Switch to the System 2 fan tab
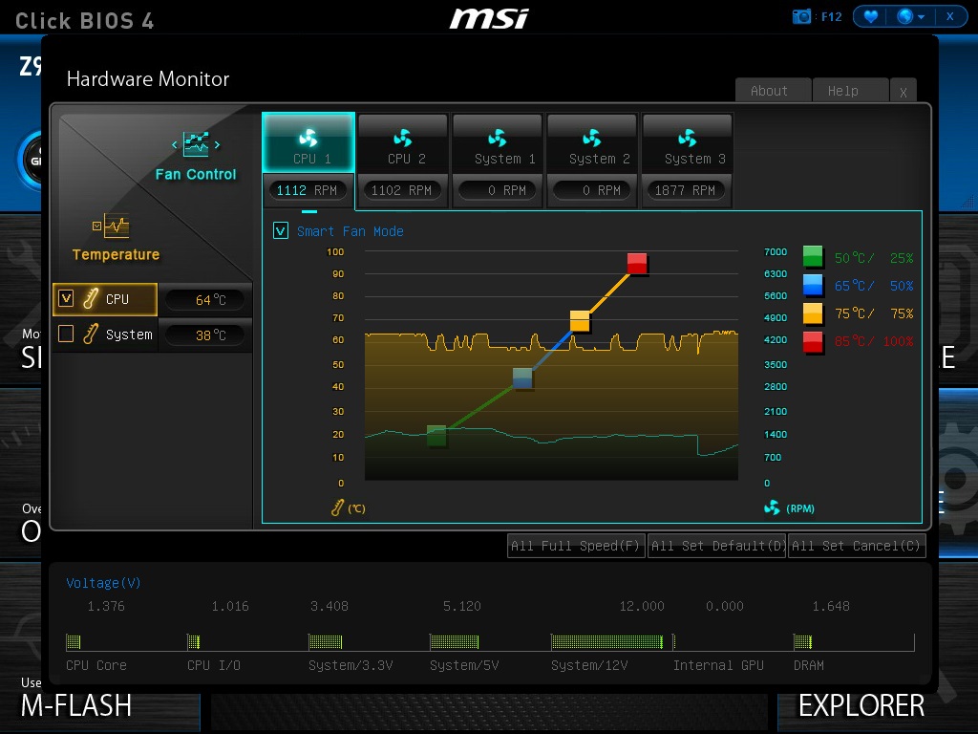The height and width of the screenshot is (734, 978). [592, 144]
